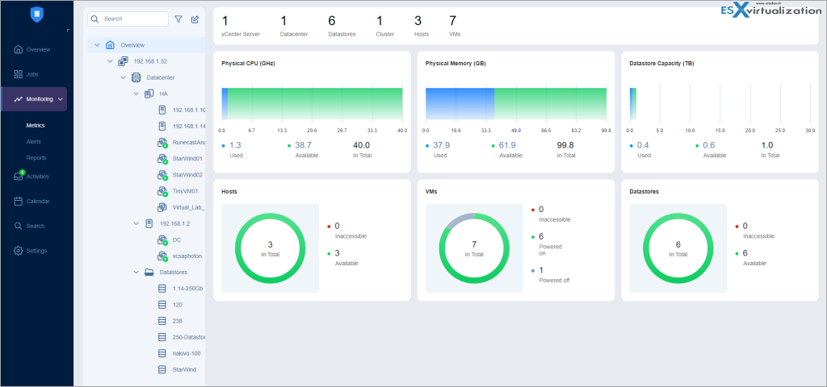Open the Reports submenu item
Image resolution: width=827 pixels, height=387 pixels.
36,157
